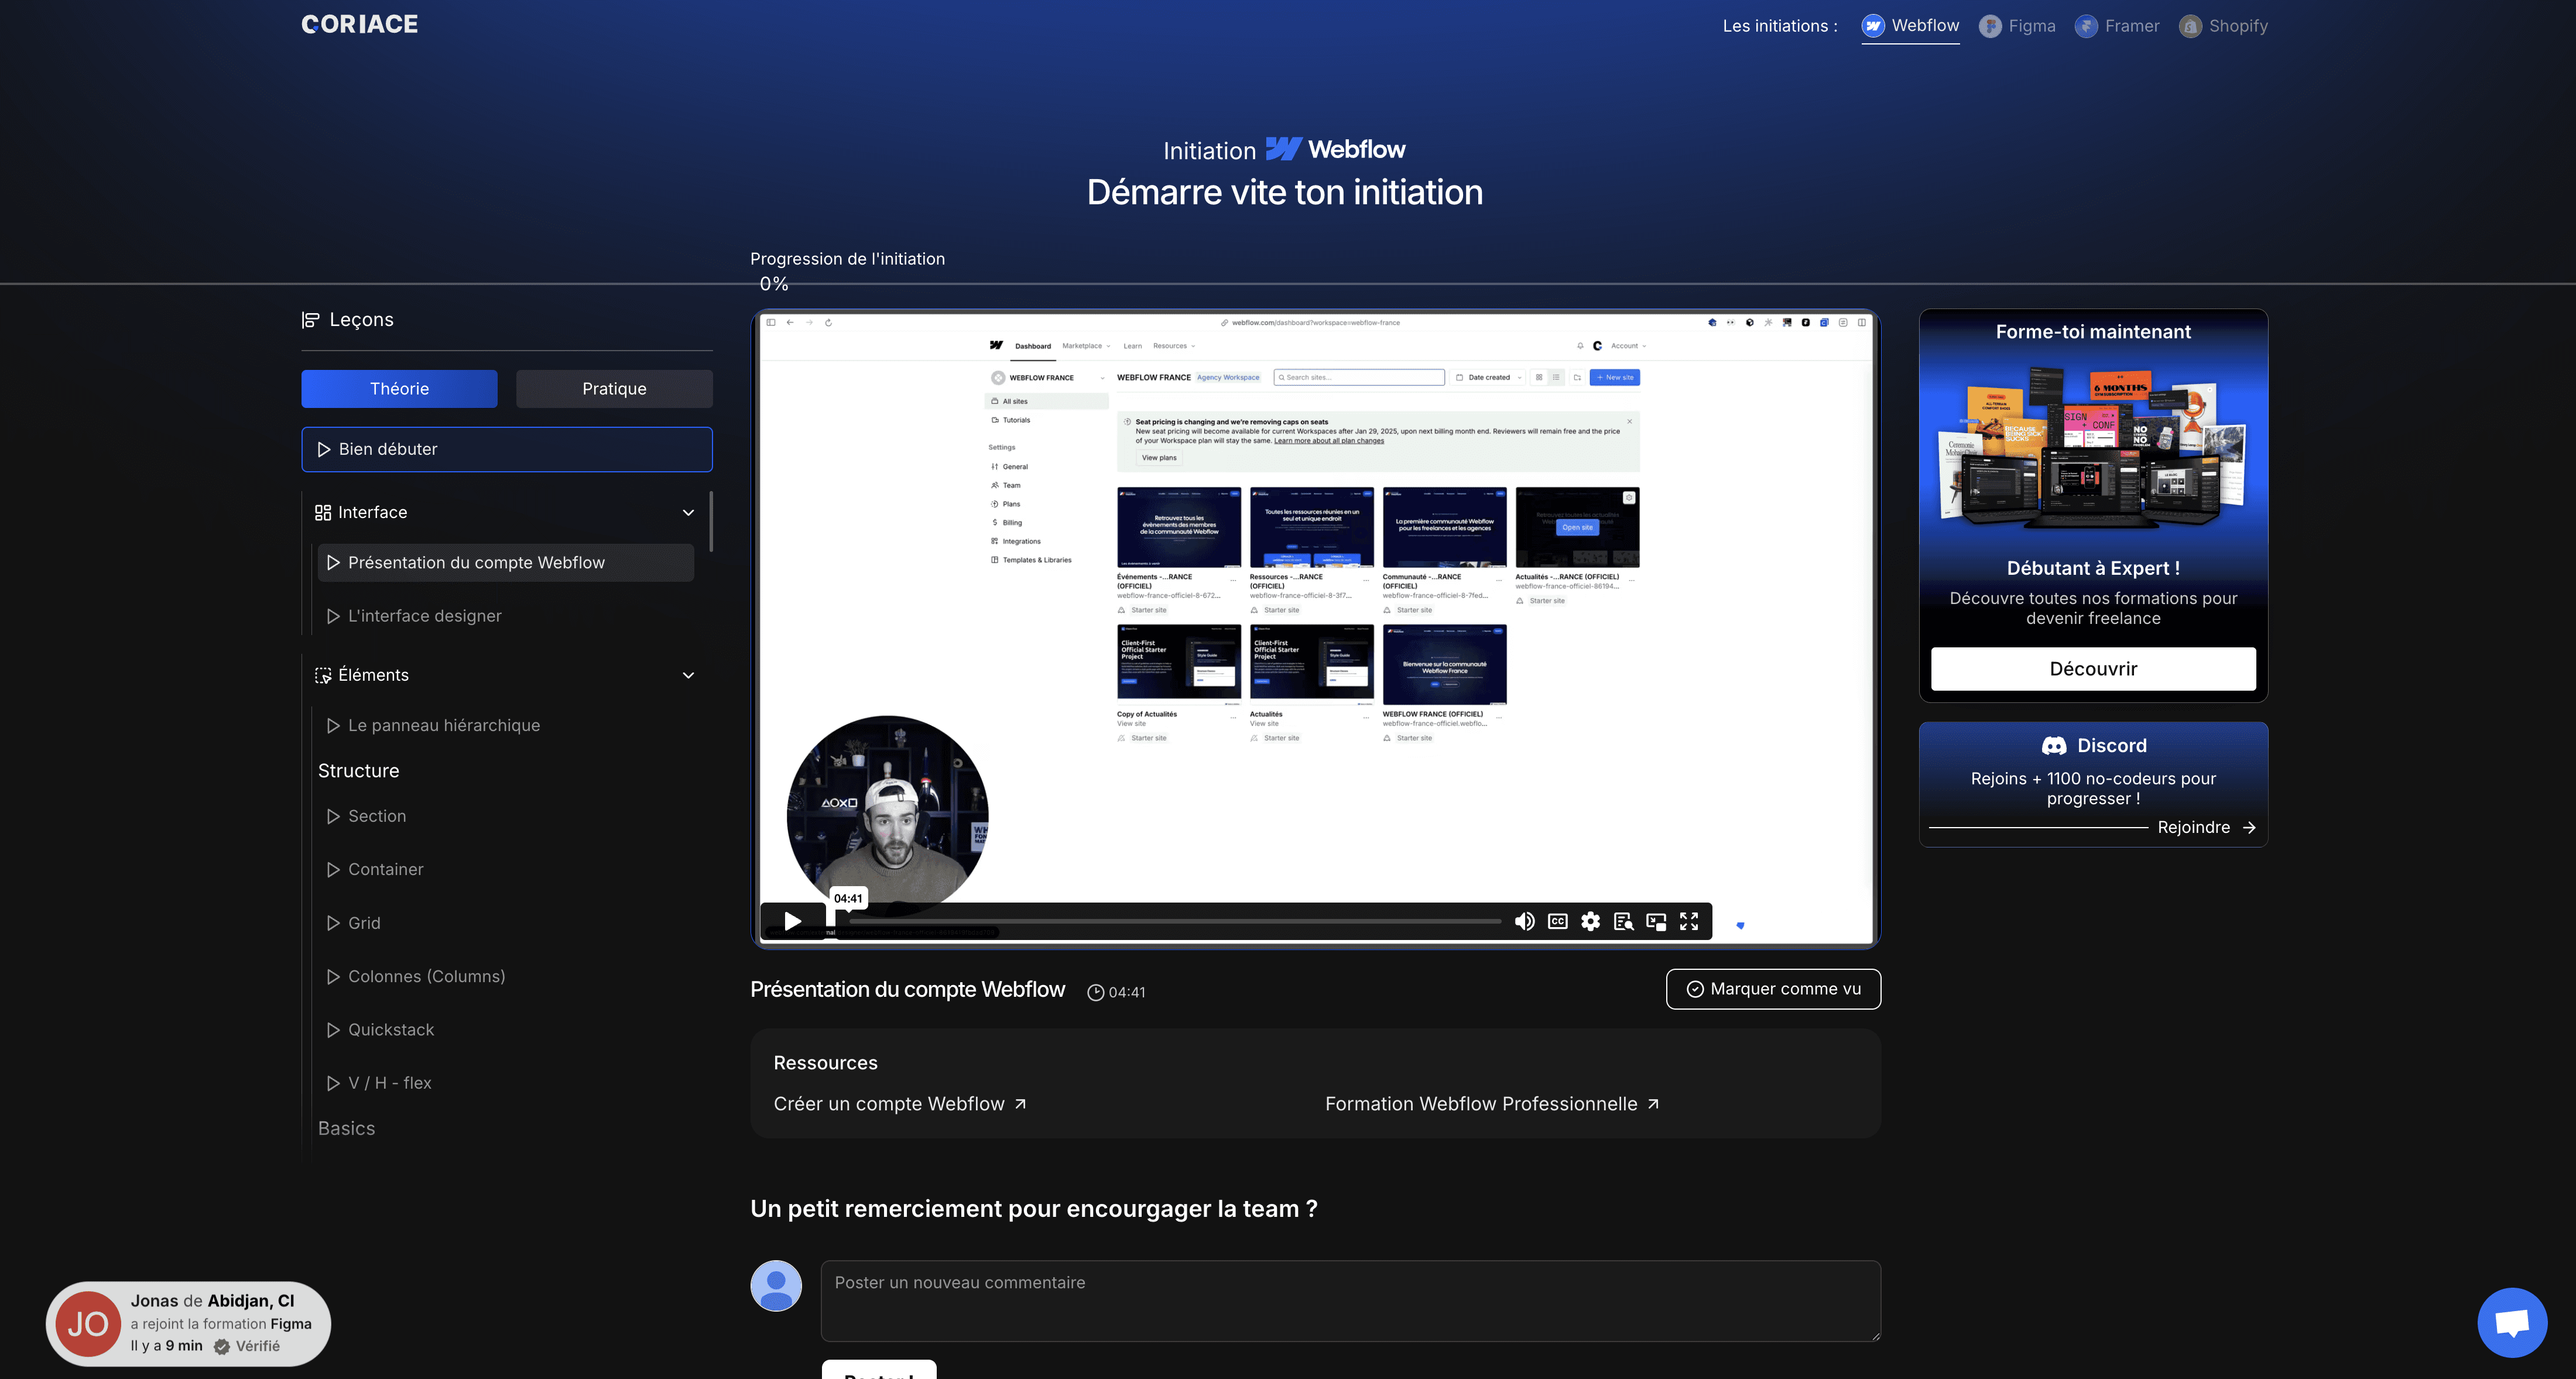
Task: Collapse the Éléments section chevron
Action: pyautogui.click(x=688, y=675)
